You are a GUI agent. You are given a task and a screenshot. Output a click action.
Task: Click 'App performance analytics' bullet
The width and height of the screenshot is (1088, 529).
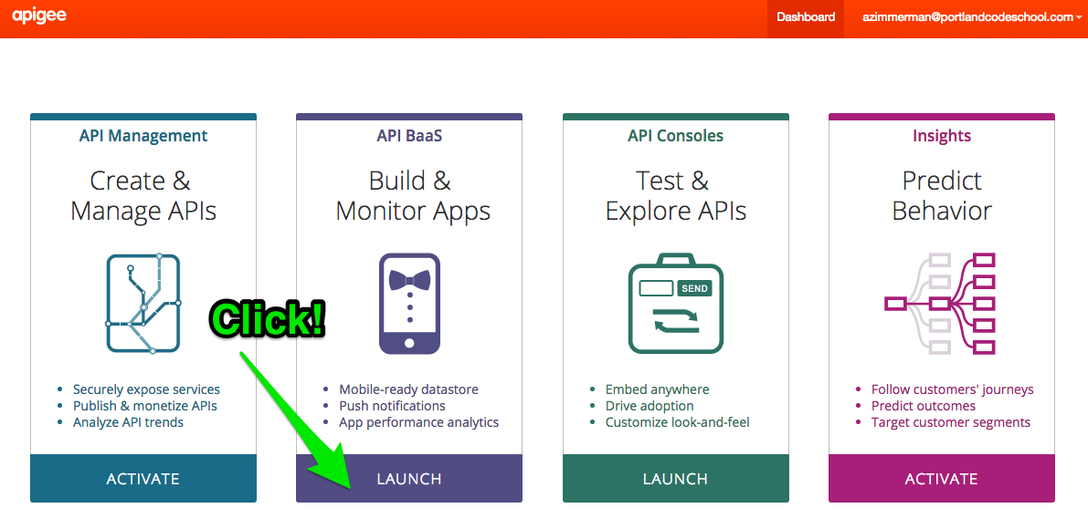[x=419, y=422]
